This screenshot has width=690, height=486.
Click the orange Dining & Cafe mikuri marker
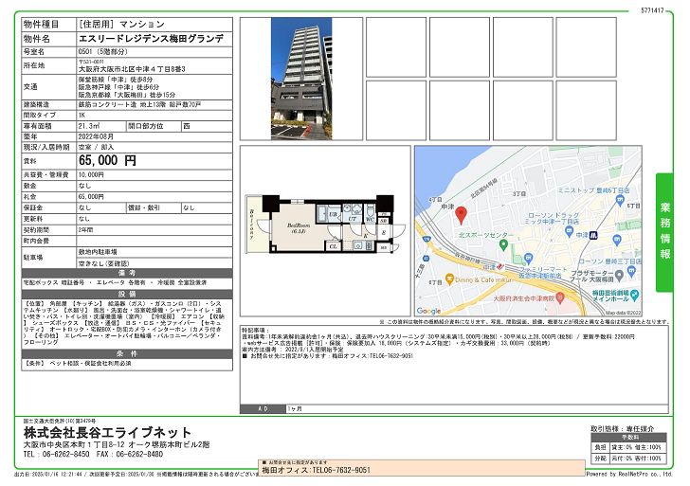(449, 279)
